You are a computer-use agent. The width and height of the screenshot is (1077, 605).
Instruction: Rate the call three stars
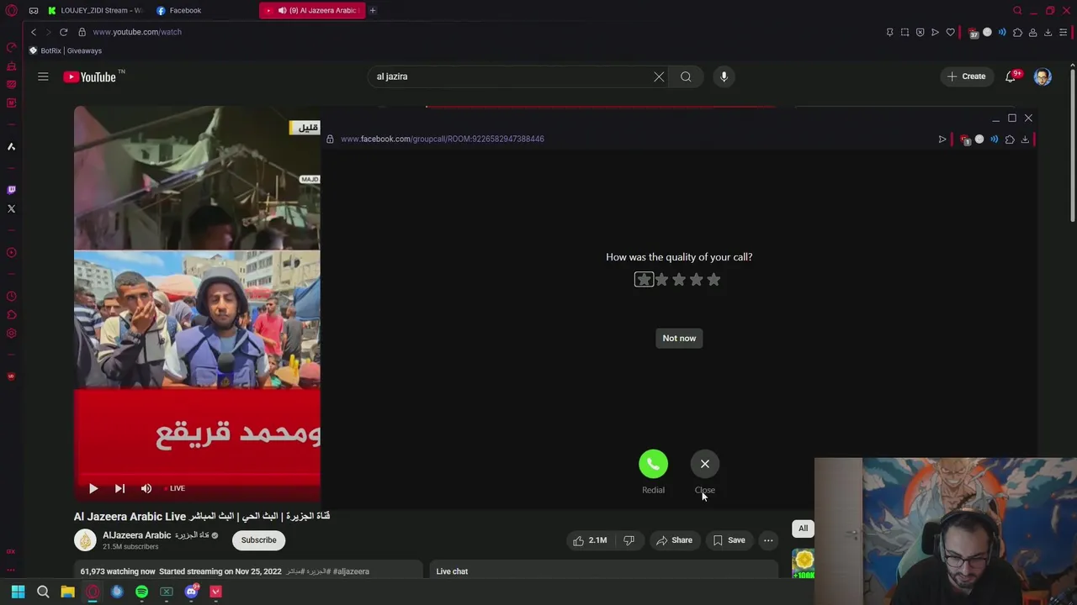coord(679,280)
